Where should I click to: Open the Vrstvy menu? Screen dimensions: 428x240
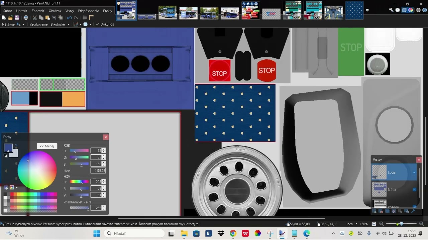(70, 11)
